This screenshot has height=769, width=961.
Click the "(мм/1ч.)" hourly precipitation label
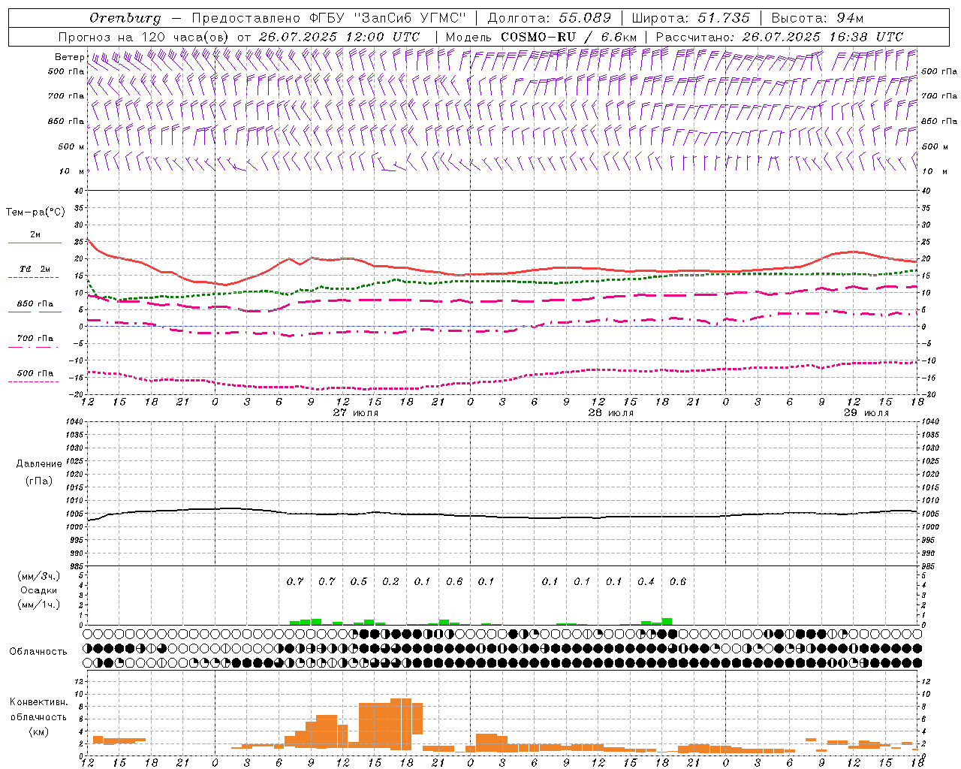pyautogui.click(x=38, y=605)
